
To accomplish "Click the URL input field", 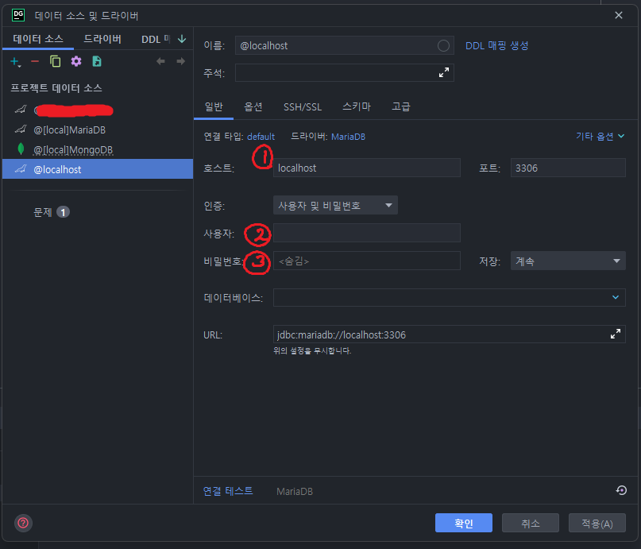I will [449, 334].
